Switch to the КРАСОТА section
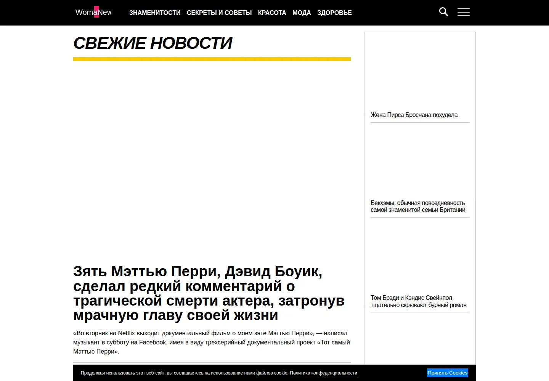 (272, 13)
